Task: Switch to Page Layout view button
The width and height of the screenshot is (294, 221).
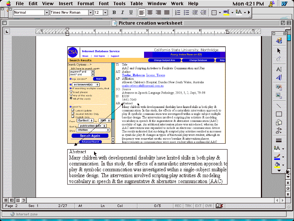Action: [x=18, y=200]
